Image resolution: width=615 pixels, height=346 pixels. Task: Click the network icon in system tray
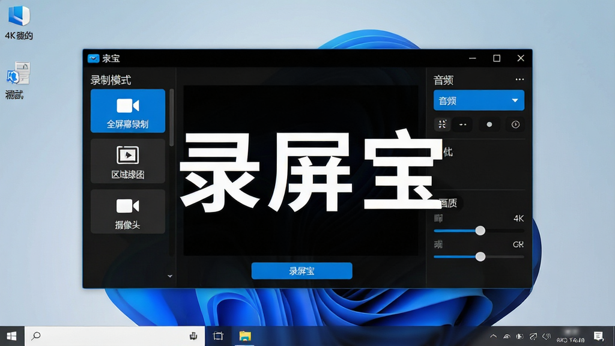pyautogui.click(x=507, y=336)
